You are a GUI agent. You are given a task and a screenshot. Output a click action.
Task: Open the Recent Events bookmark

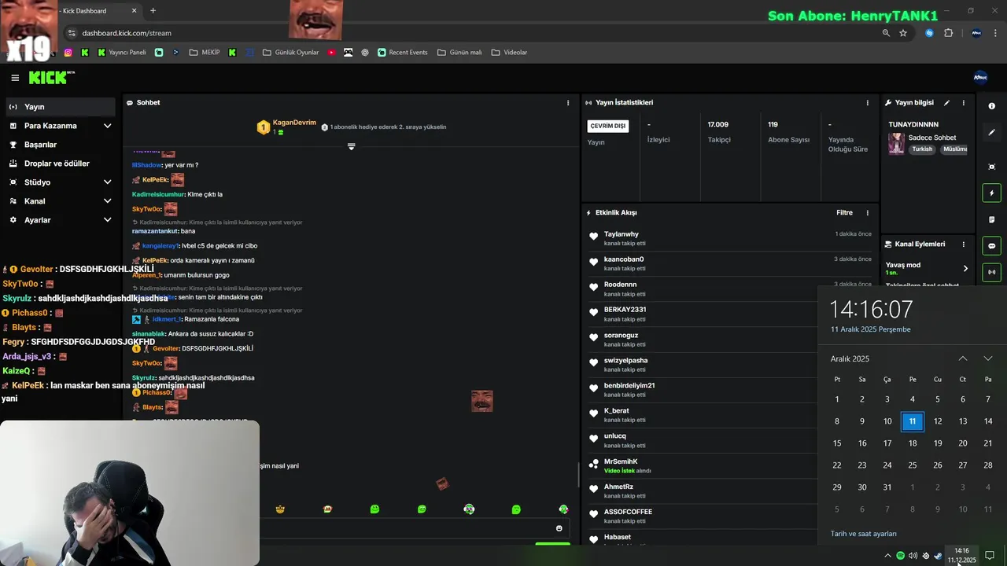(403, 53)
